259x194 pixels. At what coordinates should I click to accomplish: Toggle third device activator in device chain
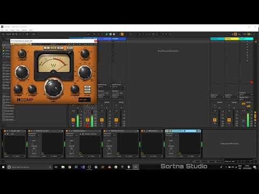(x=67, y=131)
